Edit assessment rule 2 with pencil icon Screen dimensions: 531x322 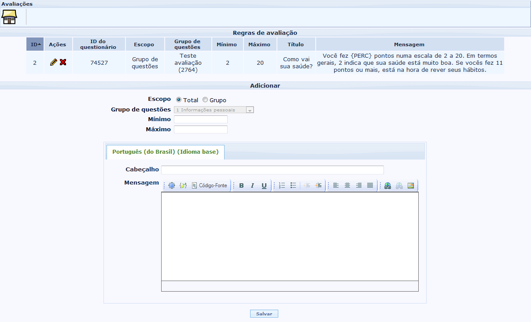pyautogui.click(x=54, y=63)
